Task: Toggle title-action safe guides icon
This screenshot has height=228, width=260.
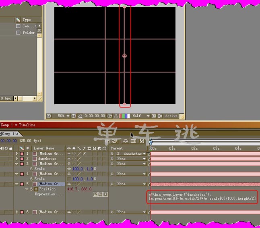Action: pyautogui.click(x=74, y=116)
